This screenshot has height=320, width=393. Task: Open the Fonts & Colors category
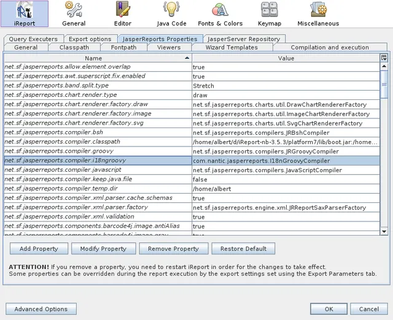point(220,13)
